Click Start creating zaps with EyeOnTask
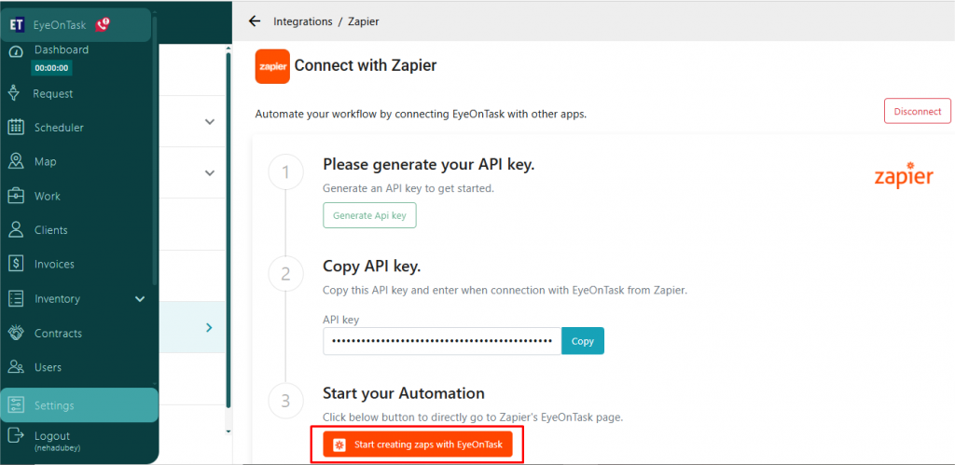Screen dimensions: 955x465 pyautogui.click(x=418, y=444)
